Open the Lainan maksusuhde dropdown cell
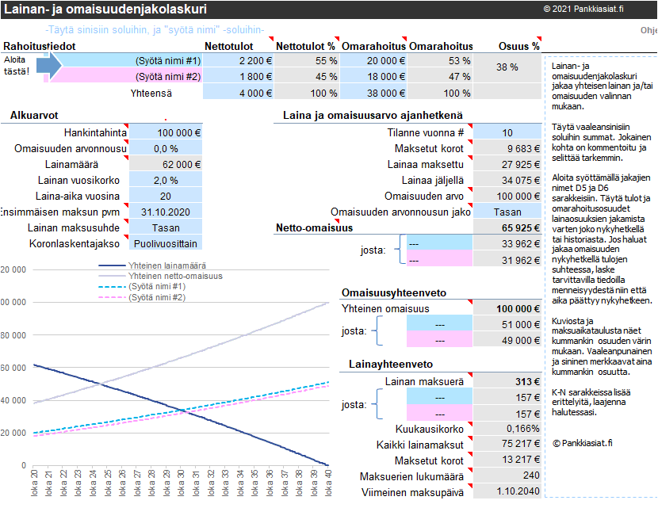The height and width of the screenshot is (508, 658). coord(166,227)
